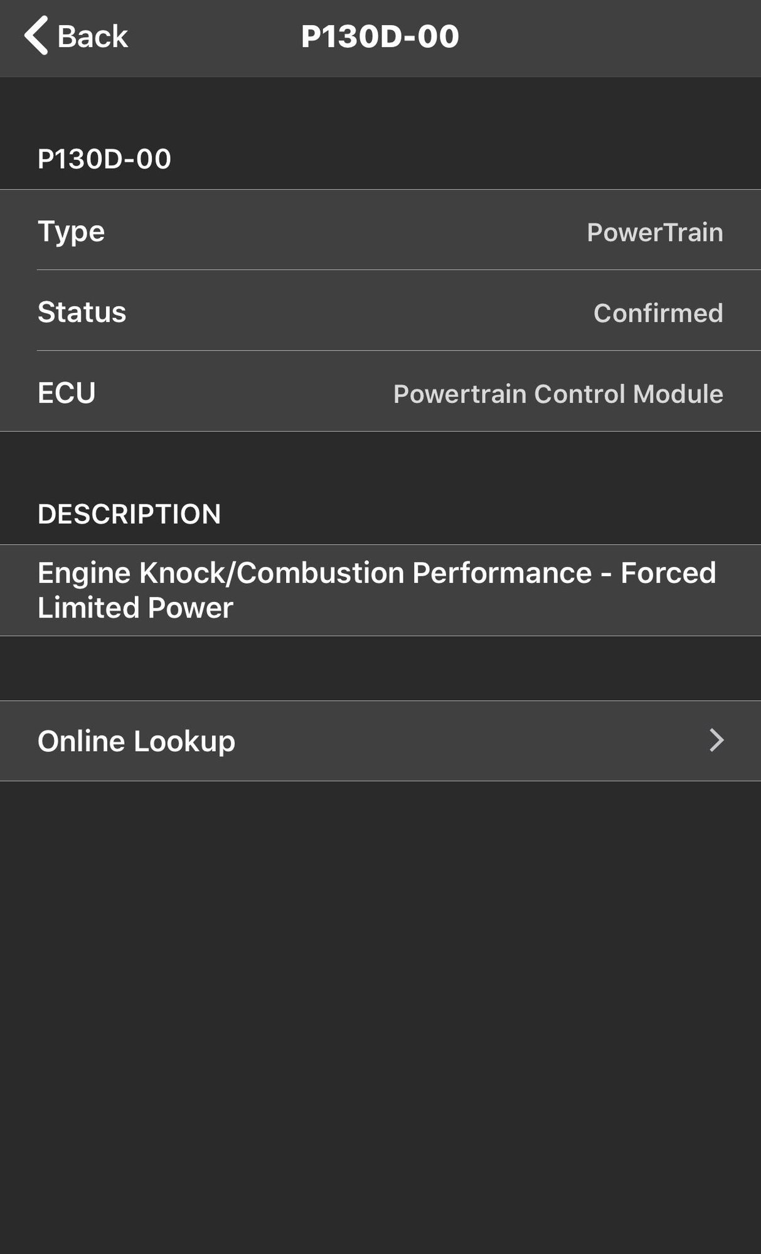
Task: Click the word Forced in description
Action: click(x=668, y=573)
